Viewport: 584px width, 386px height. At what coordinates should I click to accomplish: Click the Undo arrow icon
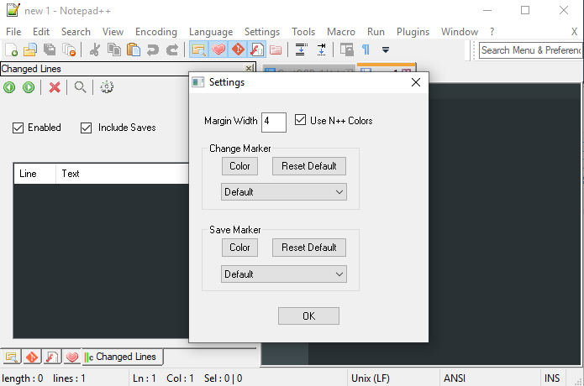pos(153,50)
